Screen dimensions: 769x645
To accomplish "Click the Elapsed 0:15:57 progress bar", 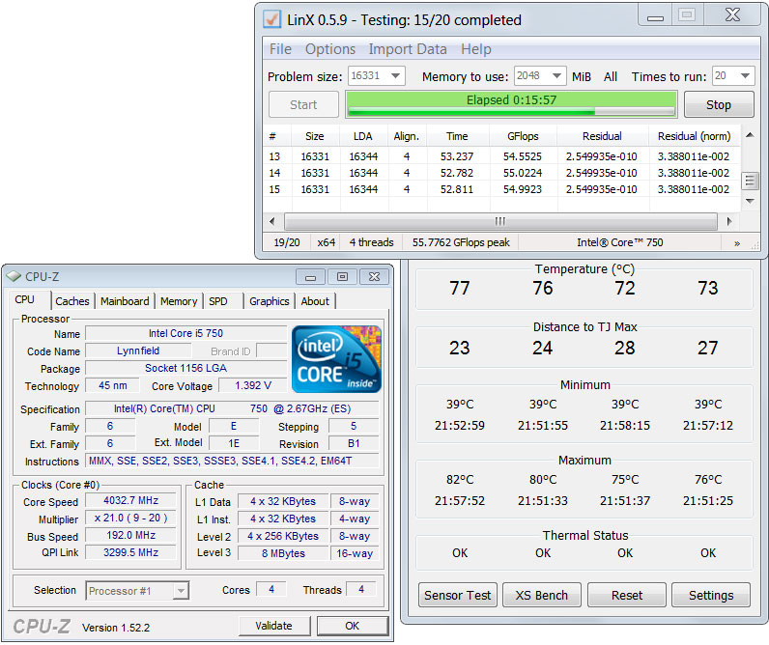I will click(x=511, y=104).
